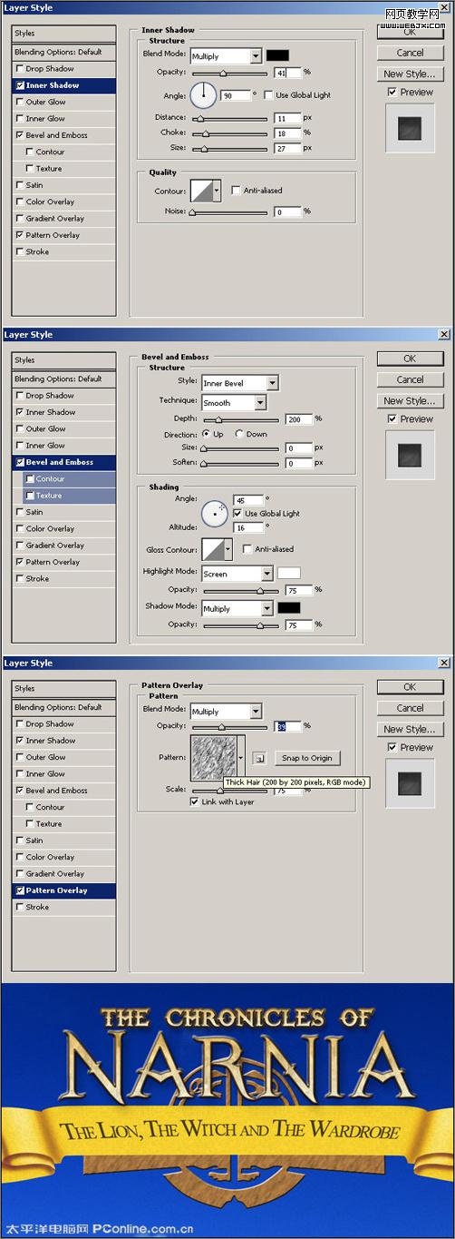Close the Bevel and Emboss Layer Style dialog
The width and height of the screenshot is (455, 1239).
(x=443, y=334)
